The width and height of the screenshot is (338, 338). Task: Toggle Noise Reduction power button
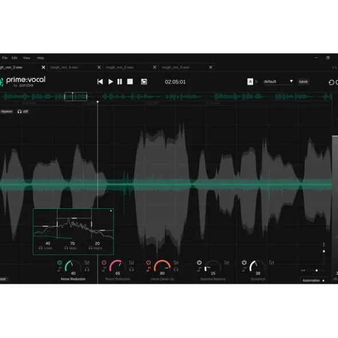(x=60, y=263)
